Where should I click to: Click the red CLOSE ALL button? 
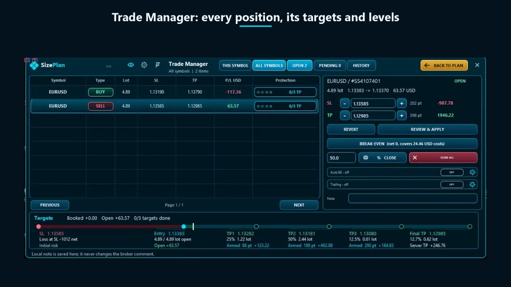pos(443,157)
